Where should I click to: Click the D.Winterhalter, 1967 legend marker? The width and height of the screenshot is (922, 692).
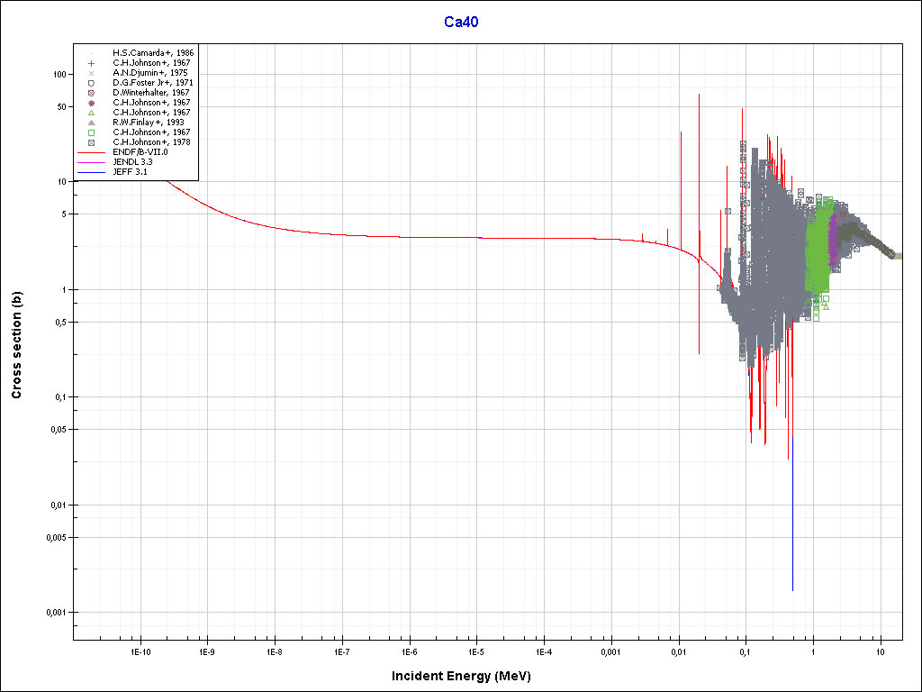pyautogui.click(x=91, y=93)
